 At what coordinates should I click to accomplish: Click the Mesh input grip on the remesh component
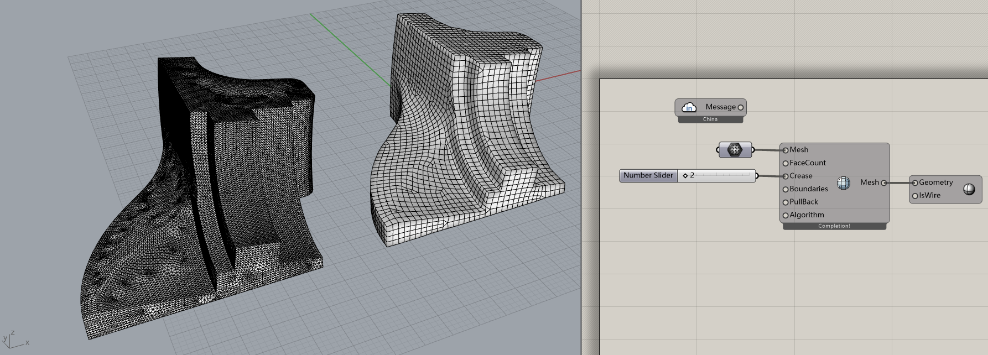pyautogui.click(x=785, y=150)
